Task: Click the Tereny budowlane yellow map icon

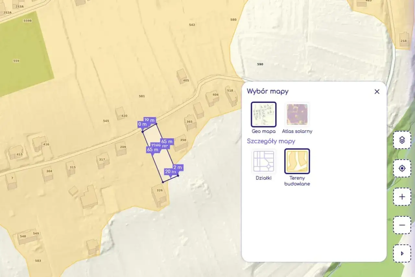Action: pos(297,161)
